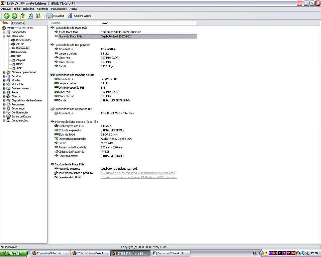Viewport: 321px width, 257px height.
Task: Refresh the page with the Refresh toolbar icon
Action: click(x=30, y=16)
